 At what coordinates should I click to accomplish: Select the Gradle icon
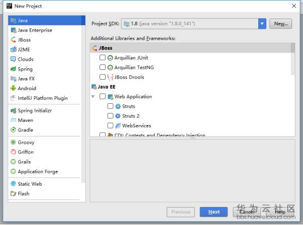coord(13,130)
